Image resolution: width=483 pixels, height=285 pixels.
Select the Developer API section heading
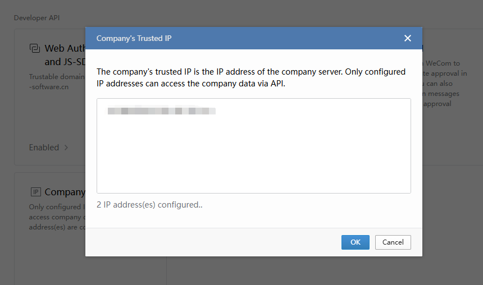[x=37, y=17]
